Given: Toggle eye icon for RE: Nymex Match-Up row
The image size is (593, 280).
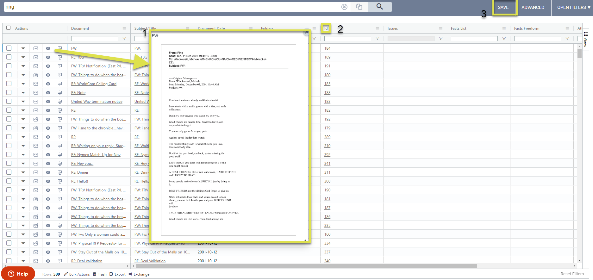Looking at the screenshot, I should (48, 155).
